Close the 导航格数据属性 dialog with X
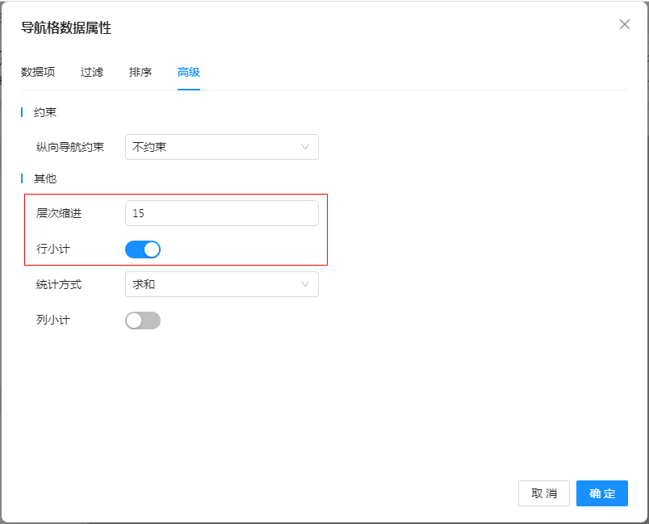The image size is (649, 524). [624, 24]
